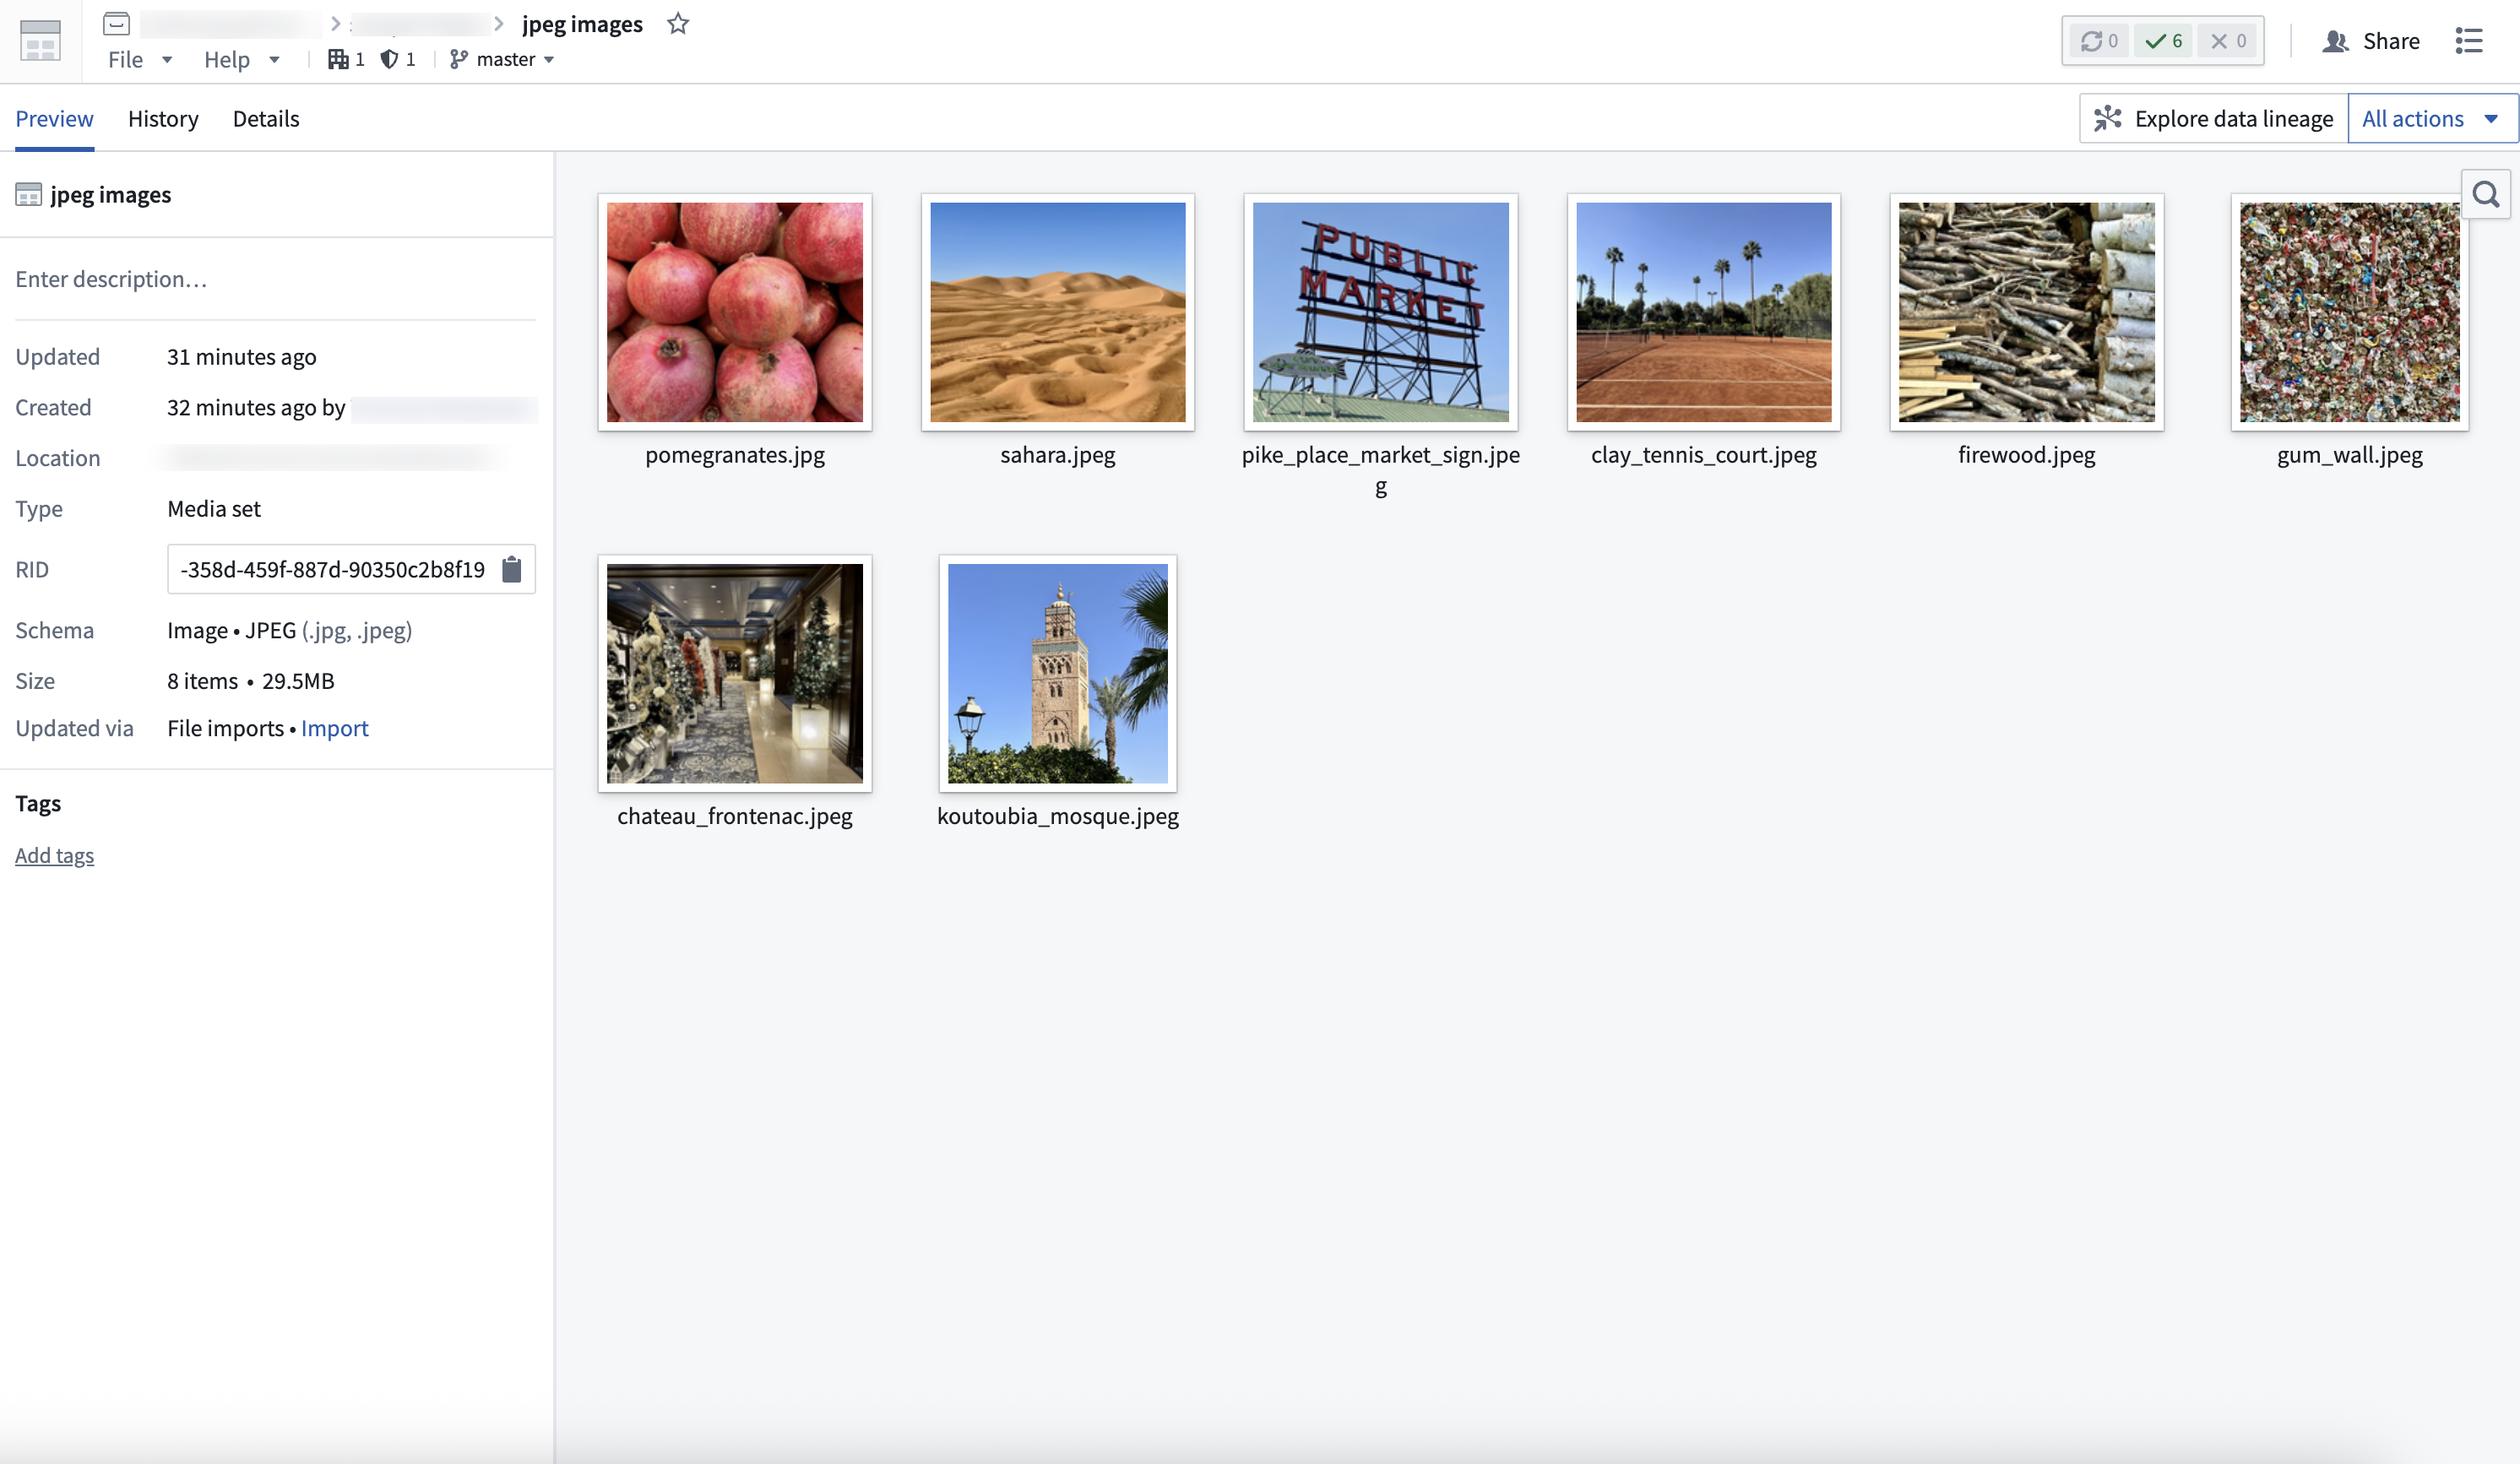
Task: Click Add tags in the sidebar
Action: point(54,855)
